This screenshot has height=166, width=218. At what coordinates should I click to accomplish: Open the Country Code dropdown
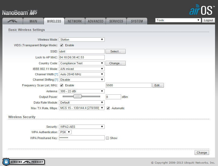tap(82, 63)
